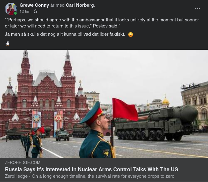Click the globe public-privacy icon
The height and width of the screenshot is (182, 208).
click(x=35, y=12)
